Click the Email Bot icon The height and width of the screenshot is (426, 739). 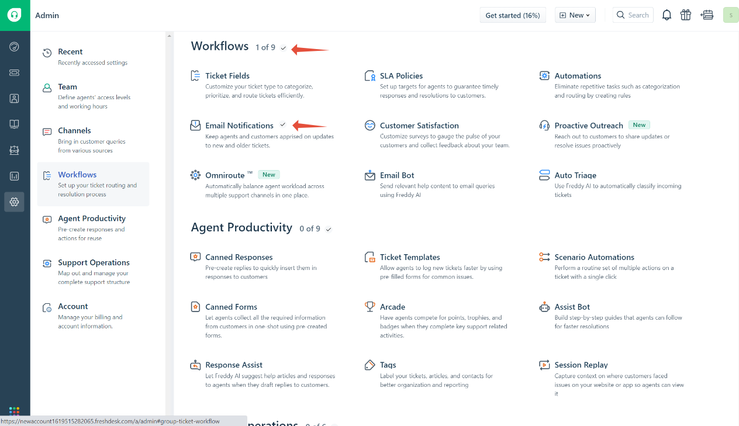click(x=370, y=175)
